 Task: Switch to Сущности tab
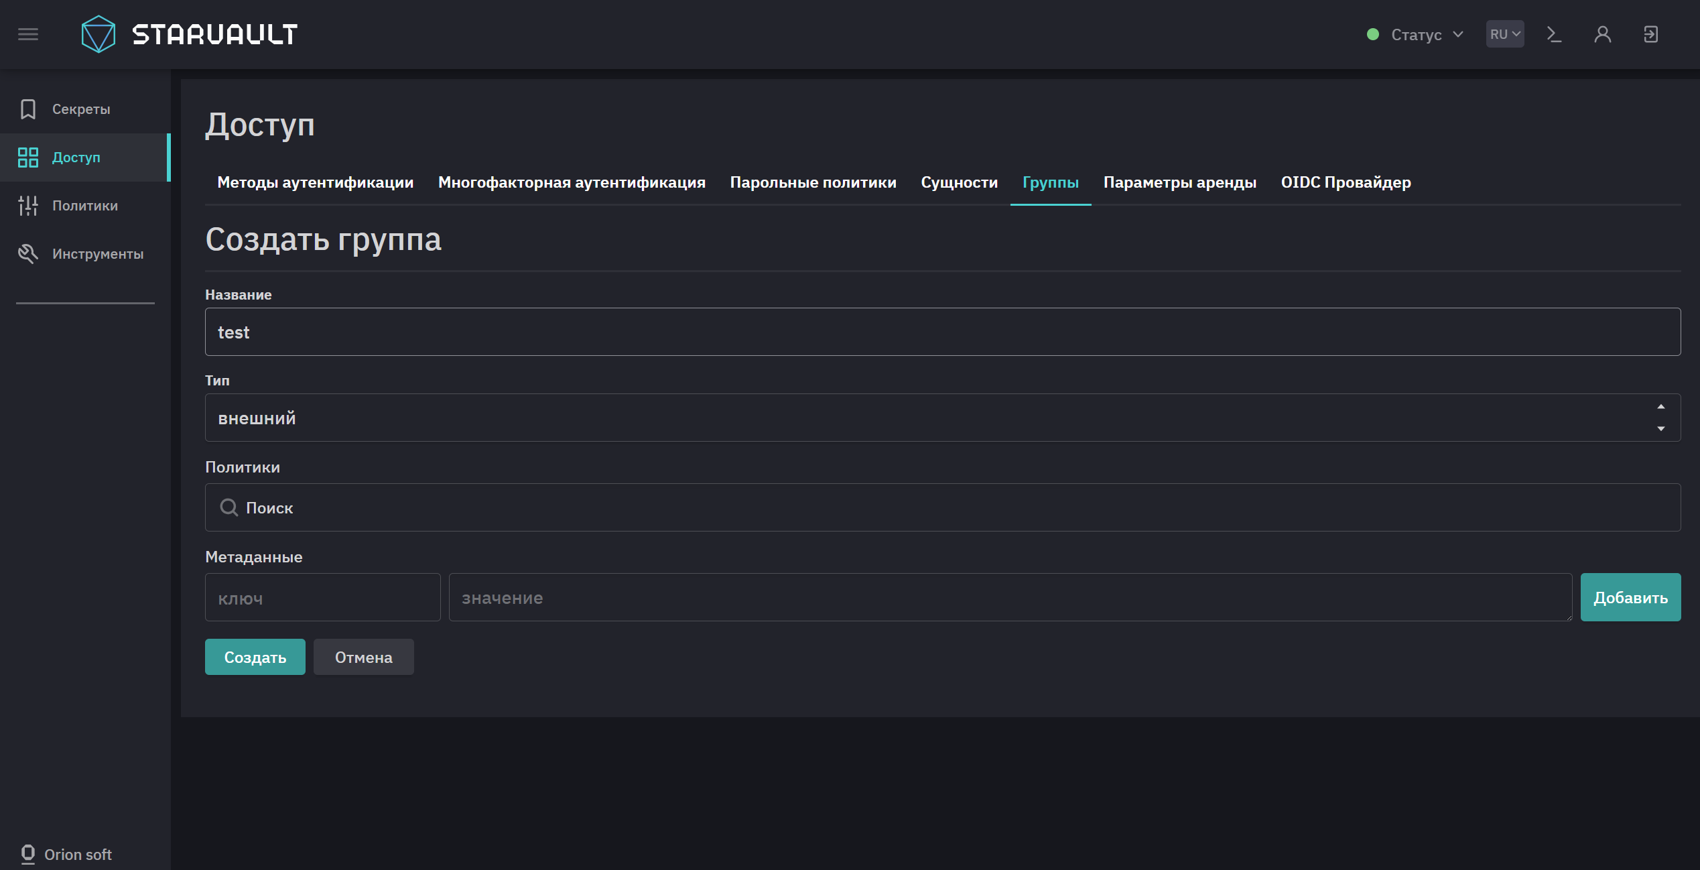960,182
